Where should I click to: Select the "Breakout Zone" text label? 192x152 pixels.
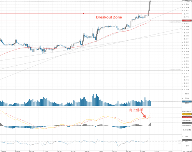coord(109,17)
